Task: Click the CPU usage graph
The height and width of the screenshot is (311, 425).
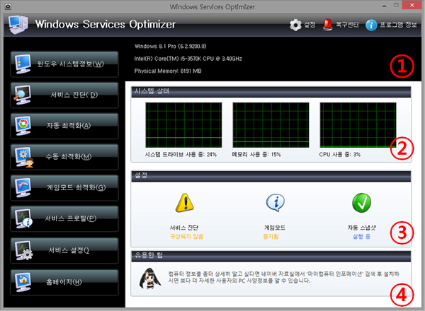Action: coord(358,125)
